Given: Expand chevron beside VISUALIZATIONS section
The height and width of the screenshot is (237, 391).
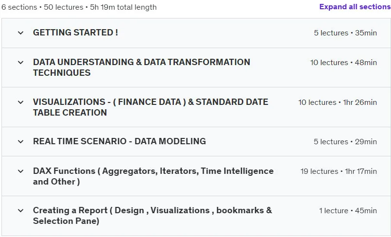Looking at the screenshot, I should click(21, 102).
